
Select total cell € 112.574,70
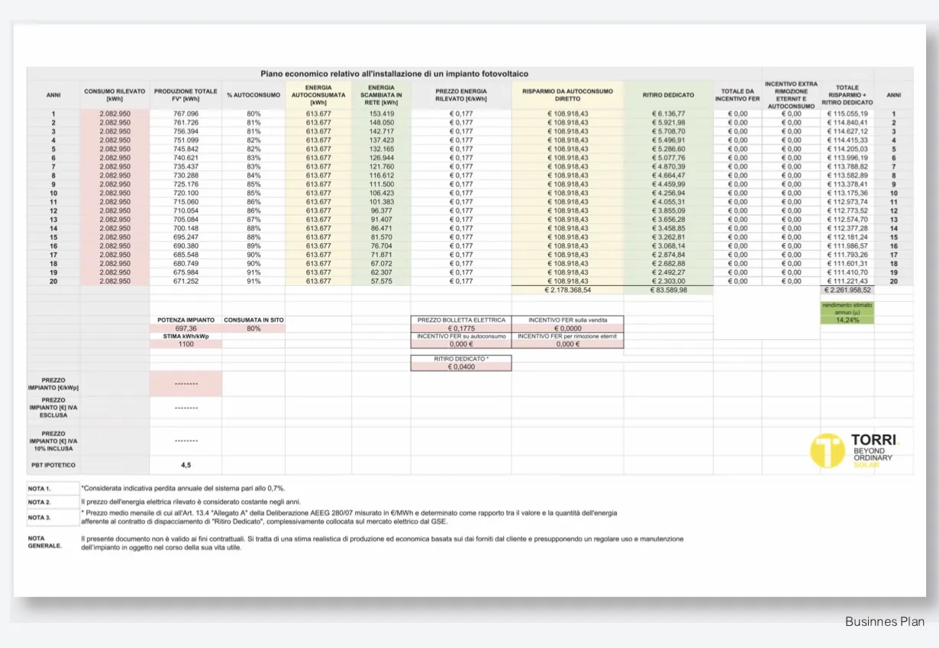click(x=847, y=220)
